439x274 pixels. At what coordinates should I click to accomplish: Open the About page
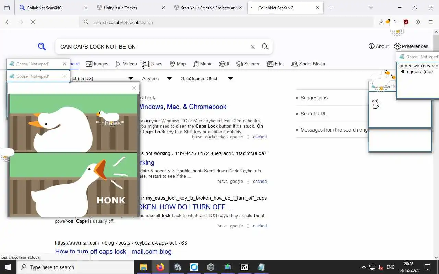click(379, 46)
